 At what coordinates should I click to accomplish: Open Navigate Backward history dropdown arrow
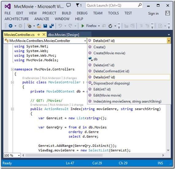[x=15, y=26]
